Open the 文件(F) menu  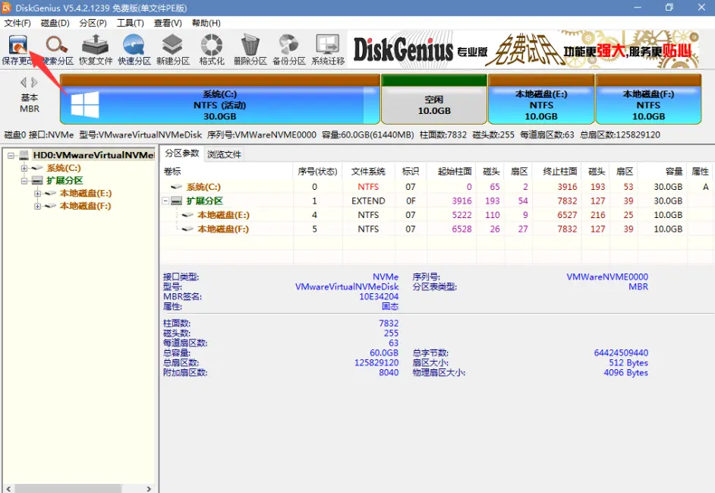click(x=17, y=23)
